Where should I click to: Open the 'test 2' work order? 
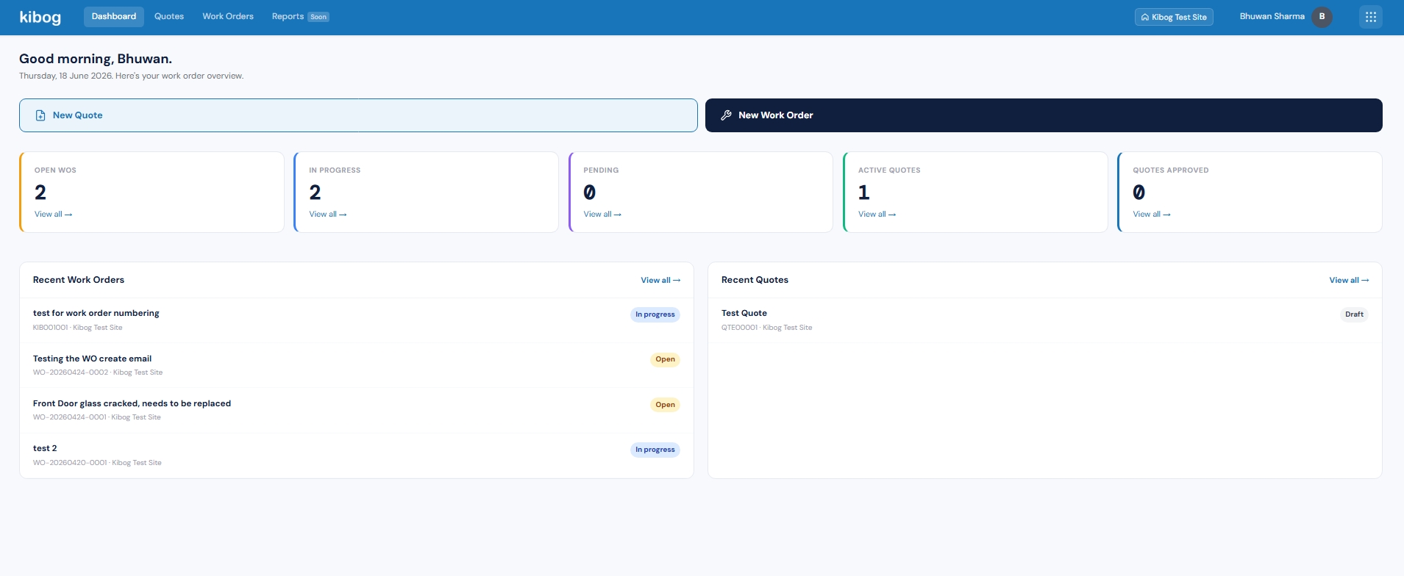(x=357, y=456)
